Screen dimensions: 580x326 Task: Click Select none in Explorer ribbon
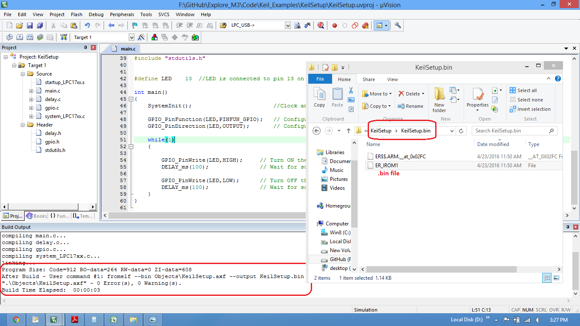[x=526, y=100]
